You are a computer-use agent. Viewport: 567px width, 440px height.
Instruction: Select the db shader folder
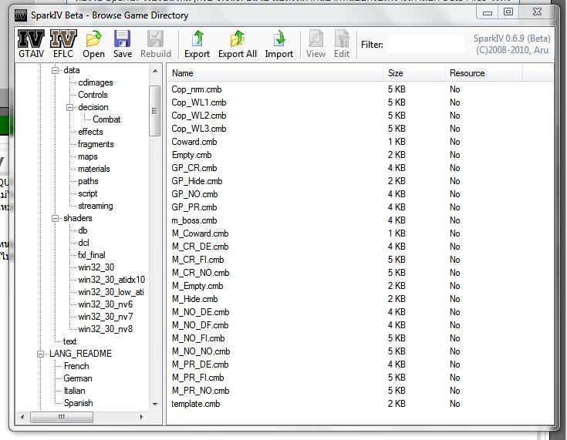83,230
